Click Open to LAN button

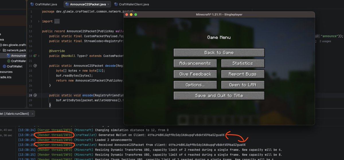point(243,85)
